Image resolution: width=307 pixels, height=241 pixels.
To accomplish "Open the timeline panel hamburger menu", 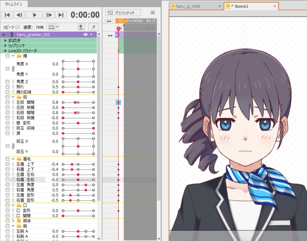I will point(153,13).
